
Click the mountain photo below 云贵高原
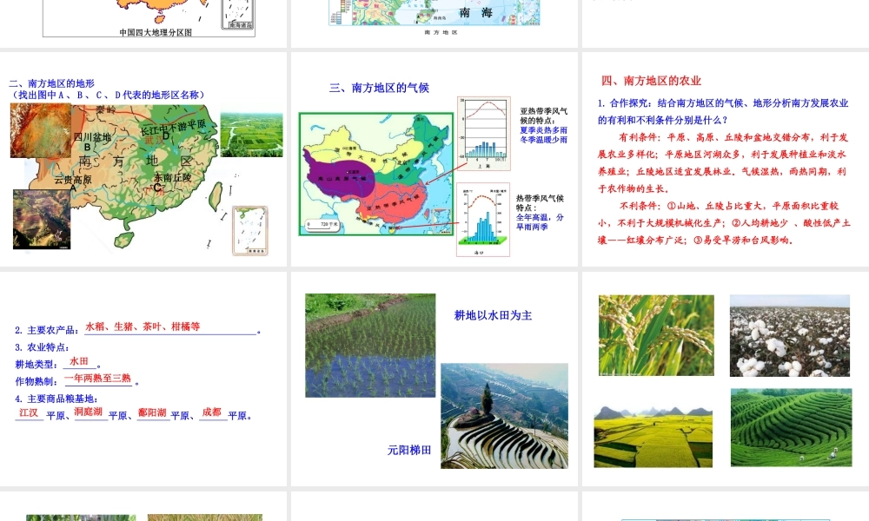42,219
